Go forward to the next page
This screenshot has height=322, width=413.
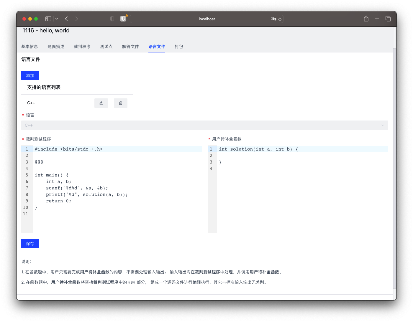pyautogui.click(x=77, y=19)
